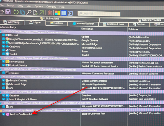
Task: Click the MicrosoftEdgeAutoLaunch entry icon
Action: tap(7, 43)
